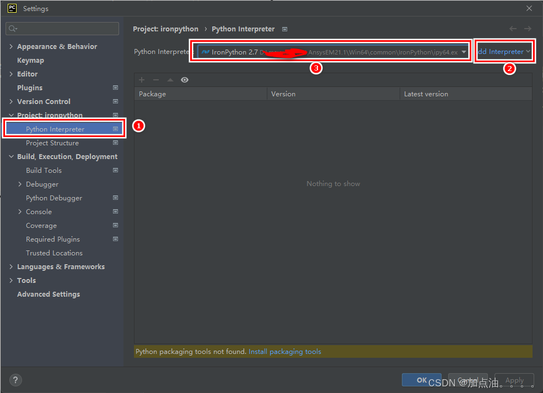Open the Project Structure page
Image resolution: width=543 pixels, height=393 pixels.
pyautogui.click(x=52, y=143)
